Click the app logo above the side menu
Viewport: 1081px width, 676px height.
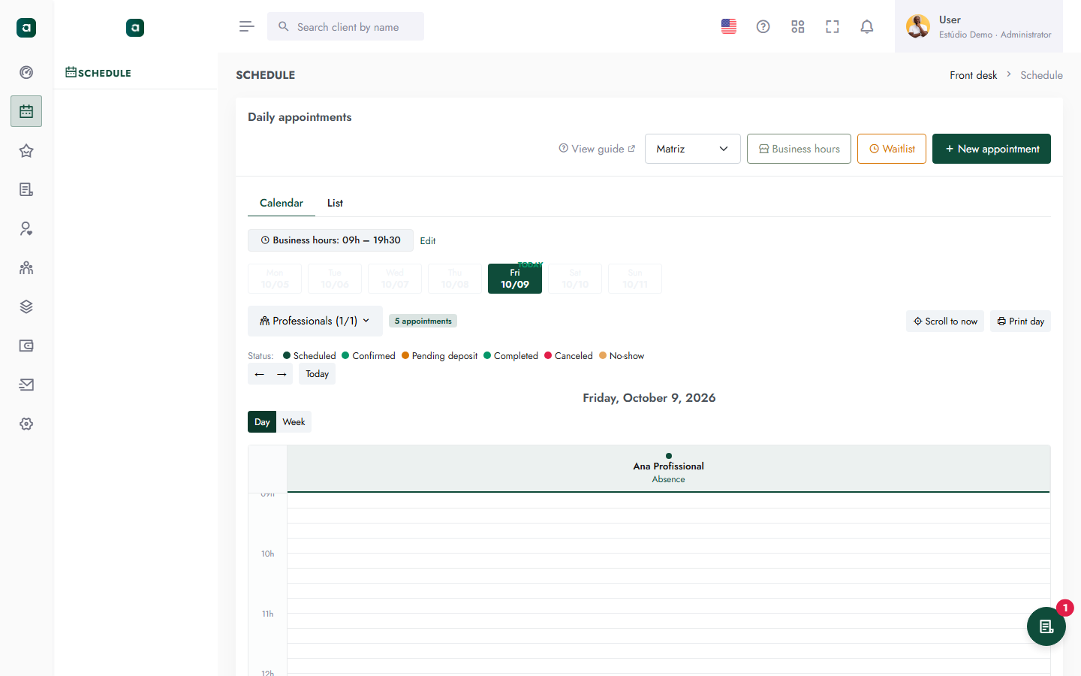tap(135, 28)
